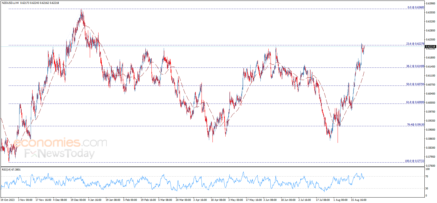Click the 3 Nov 00:00 date label
The image size is (437, 203).
tap(25, 200)
